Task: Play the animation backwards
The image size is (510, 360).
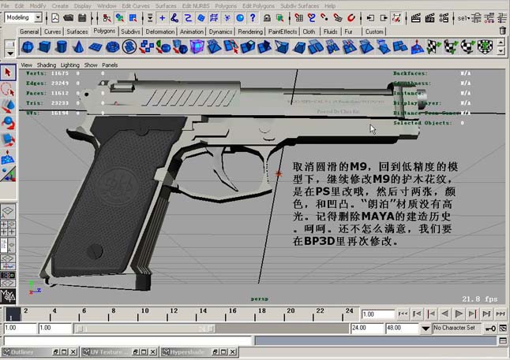Action: point(444,314)
